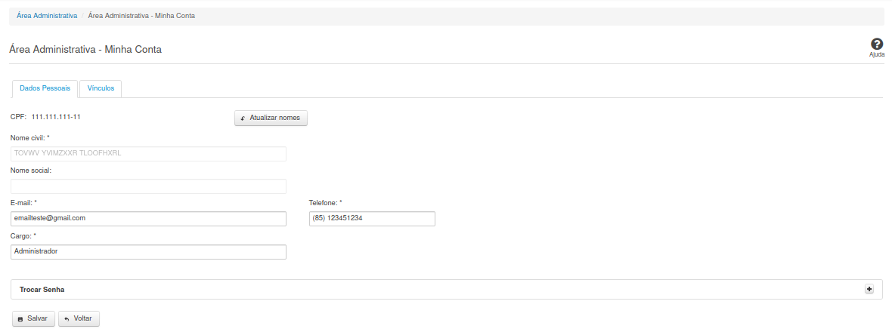
Task: Switch to the Dados Pessoais tab
Action: point(45,88)
